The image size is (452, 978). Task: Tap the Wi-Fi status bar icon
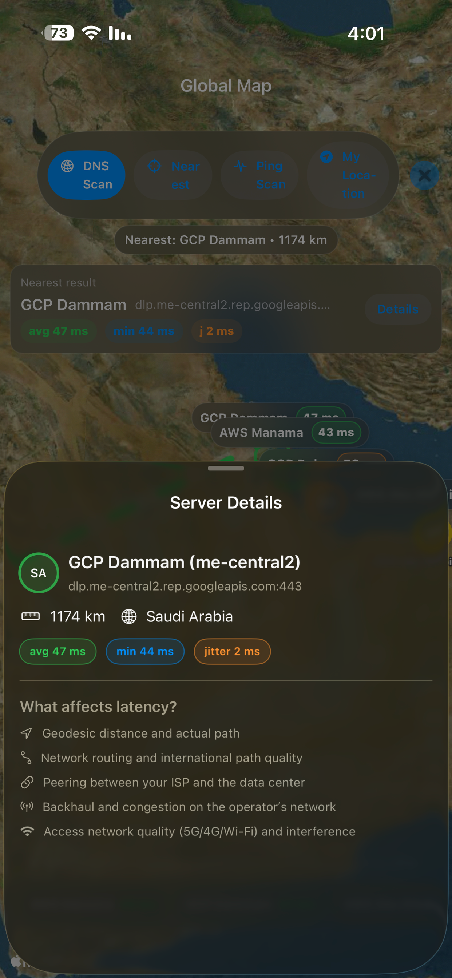pos(91,33)
